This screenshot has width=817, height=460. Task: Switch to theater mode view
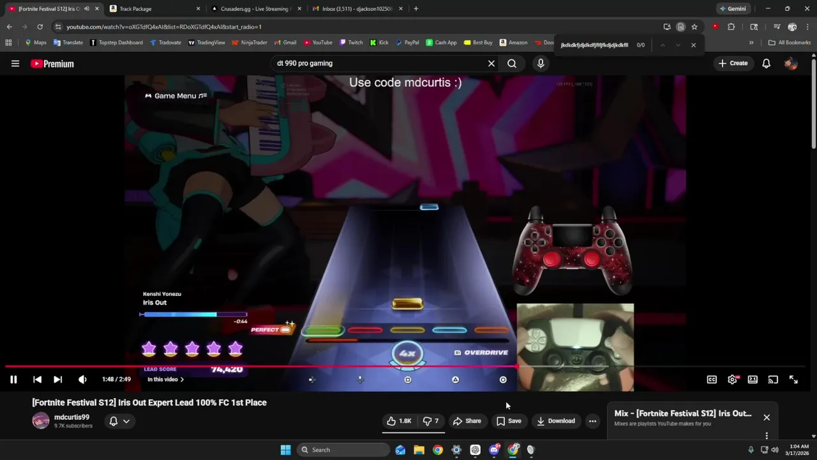753,379
